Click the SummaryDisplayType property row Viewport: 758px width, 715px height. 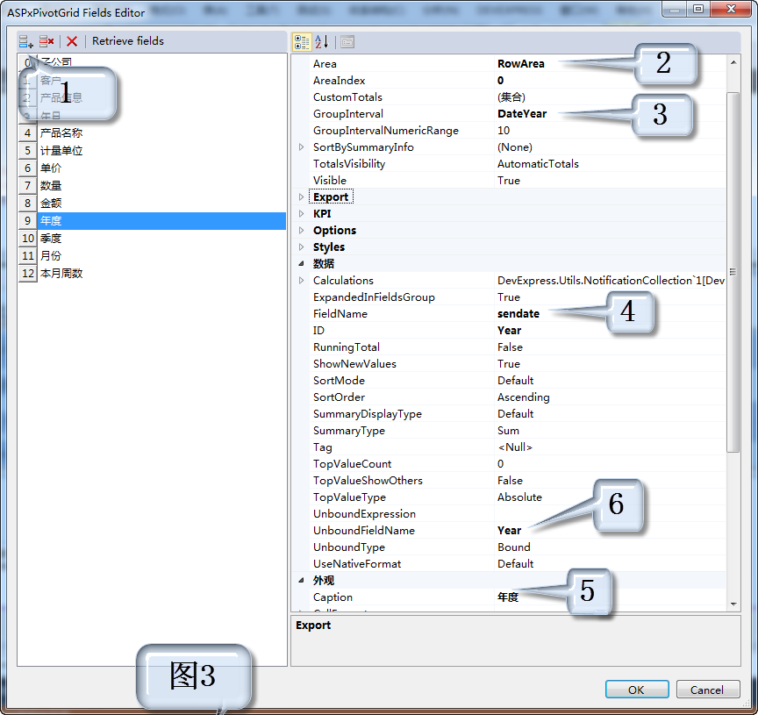(x=518, y=414)
